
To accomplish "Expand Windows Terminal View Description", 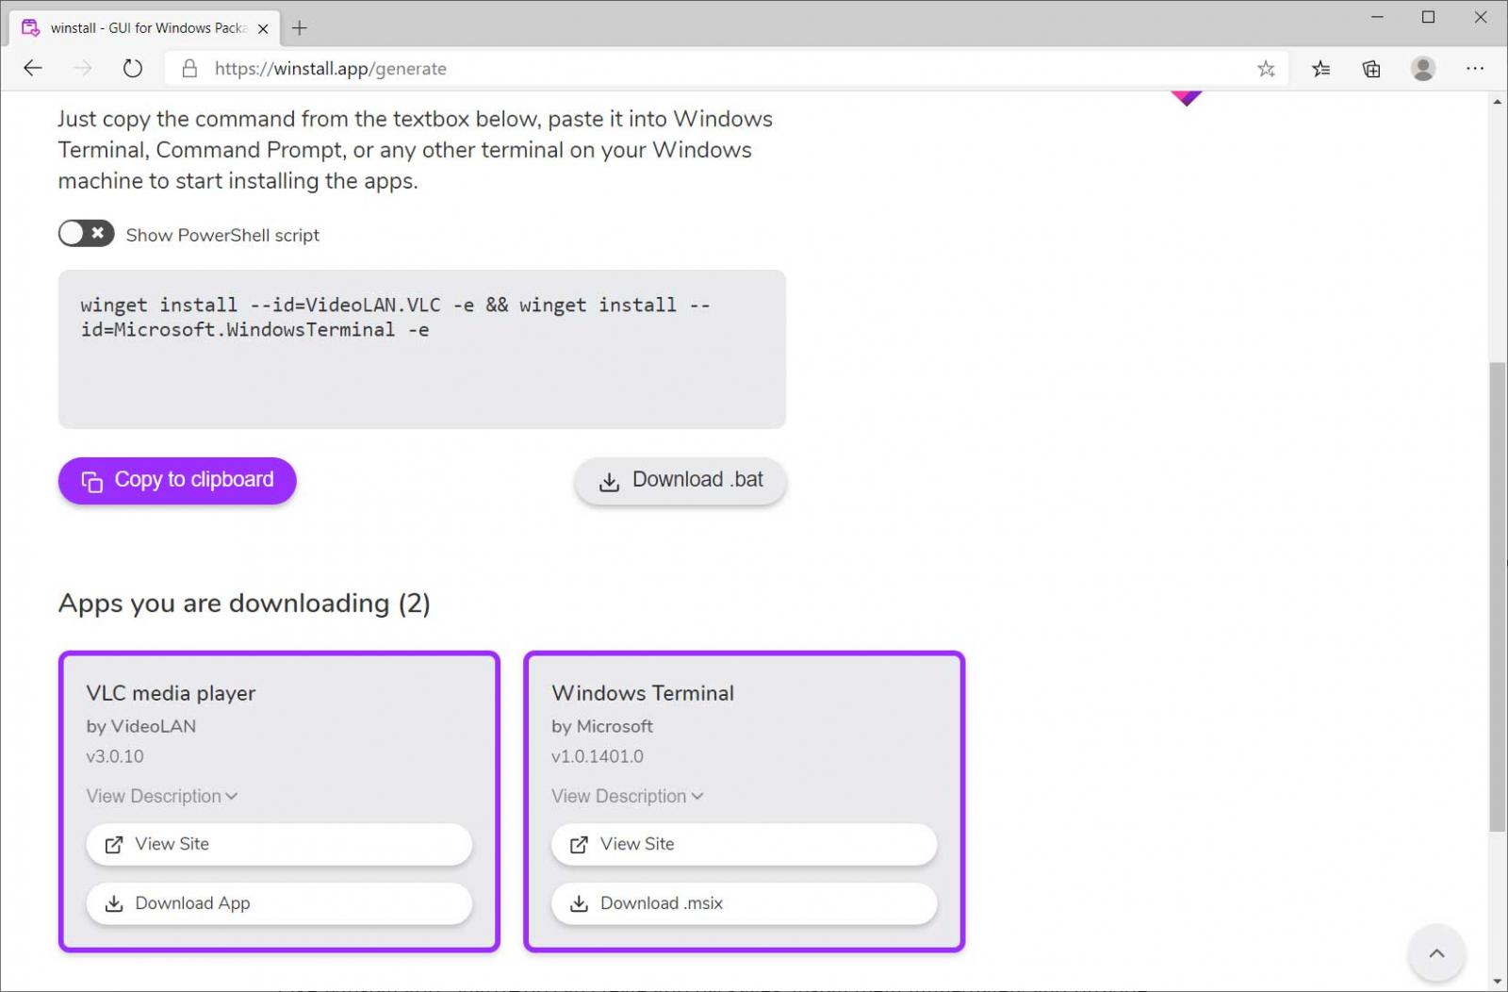I will tap(627, 796).
